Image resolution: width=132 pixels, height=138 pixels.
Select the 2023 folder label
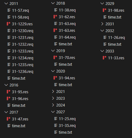[61, 98]
